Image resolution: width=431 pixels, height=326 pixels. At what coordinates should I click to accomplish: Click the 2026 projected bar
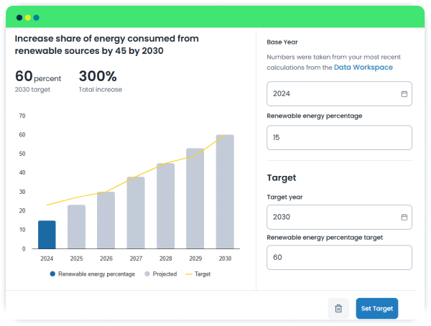[x=106, y=220]
